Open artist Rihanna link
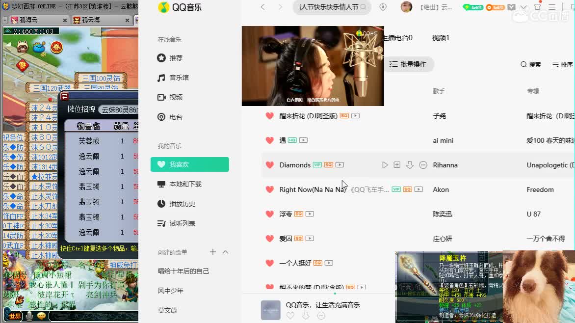This screenshot has height=323, width=575. (445, 165)
